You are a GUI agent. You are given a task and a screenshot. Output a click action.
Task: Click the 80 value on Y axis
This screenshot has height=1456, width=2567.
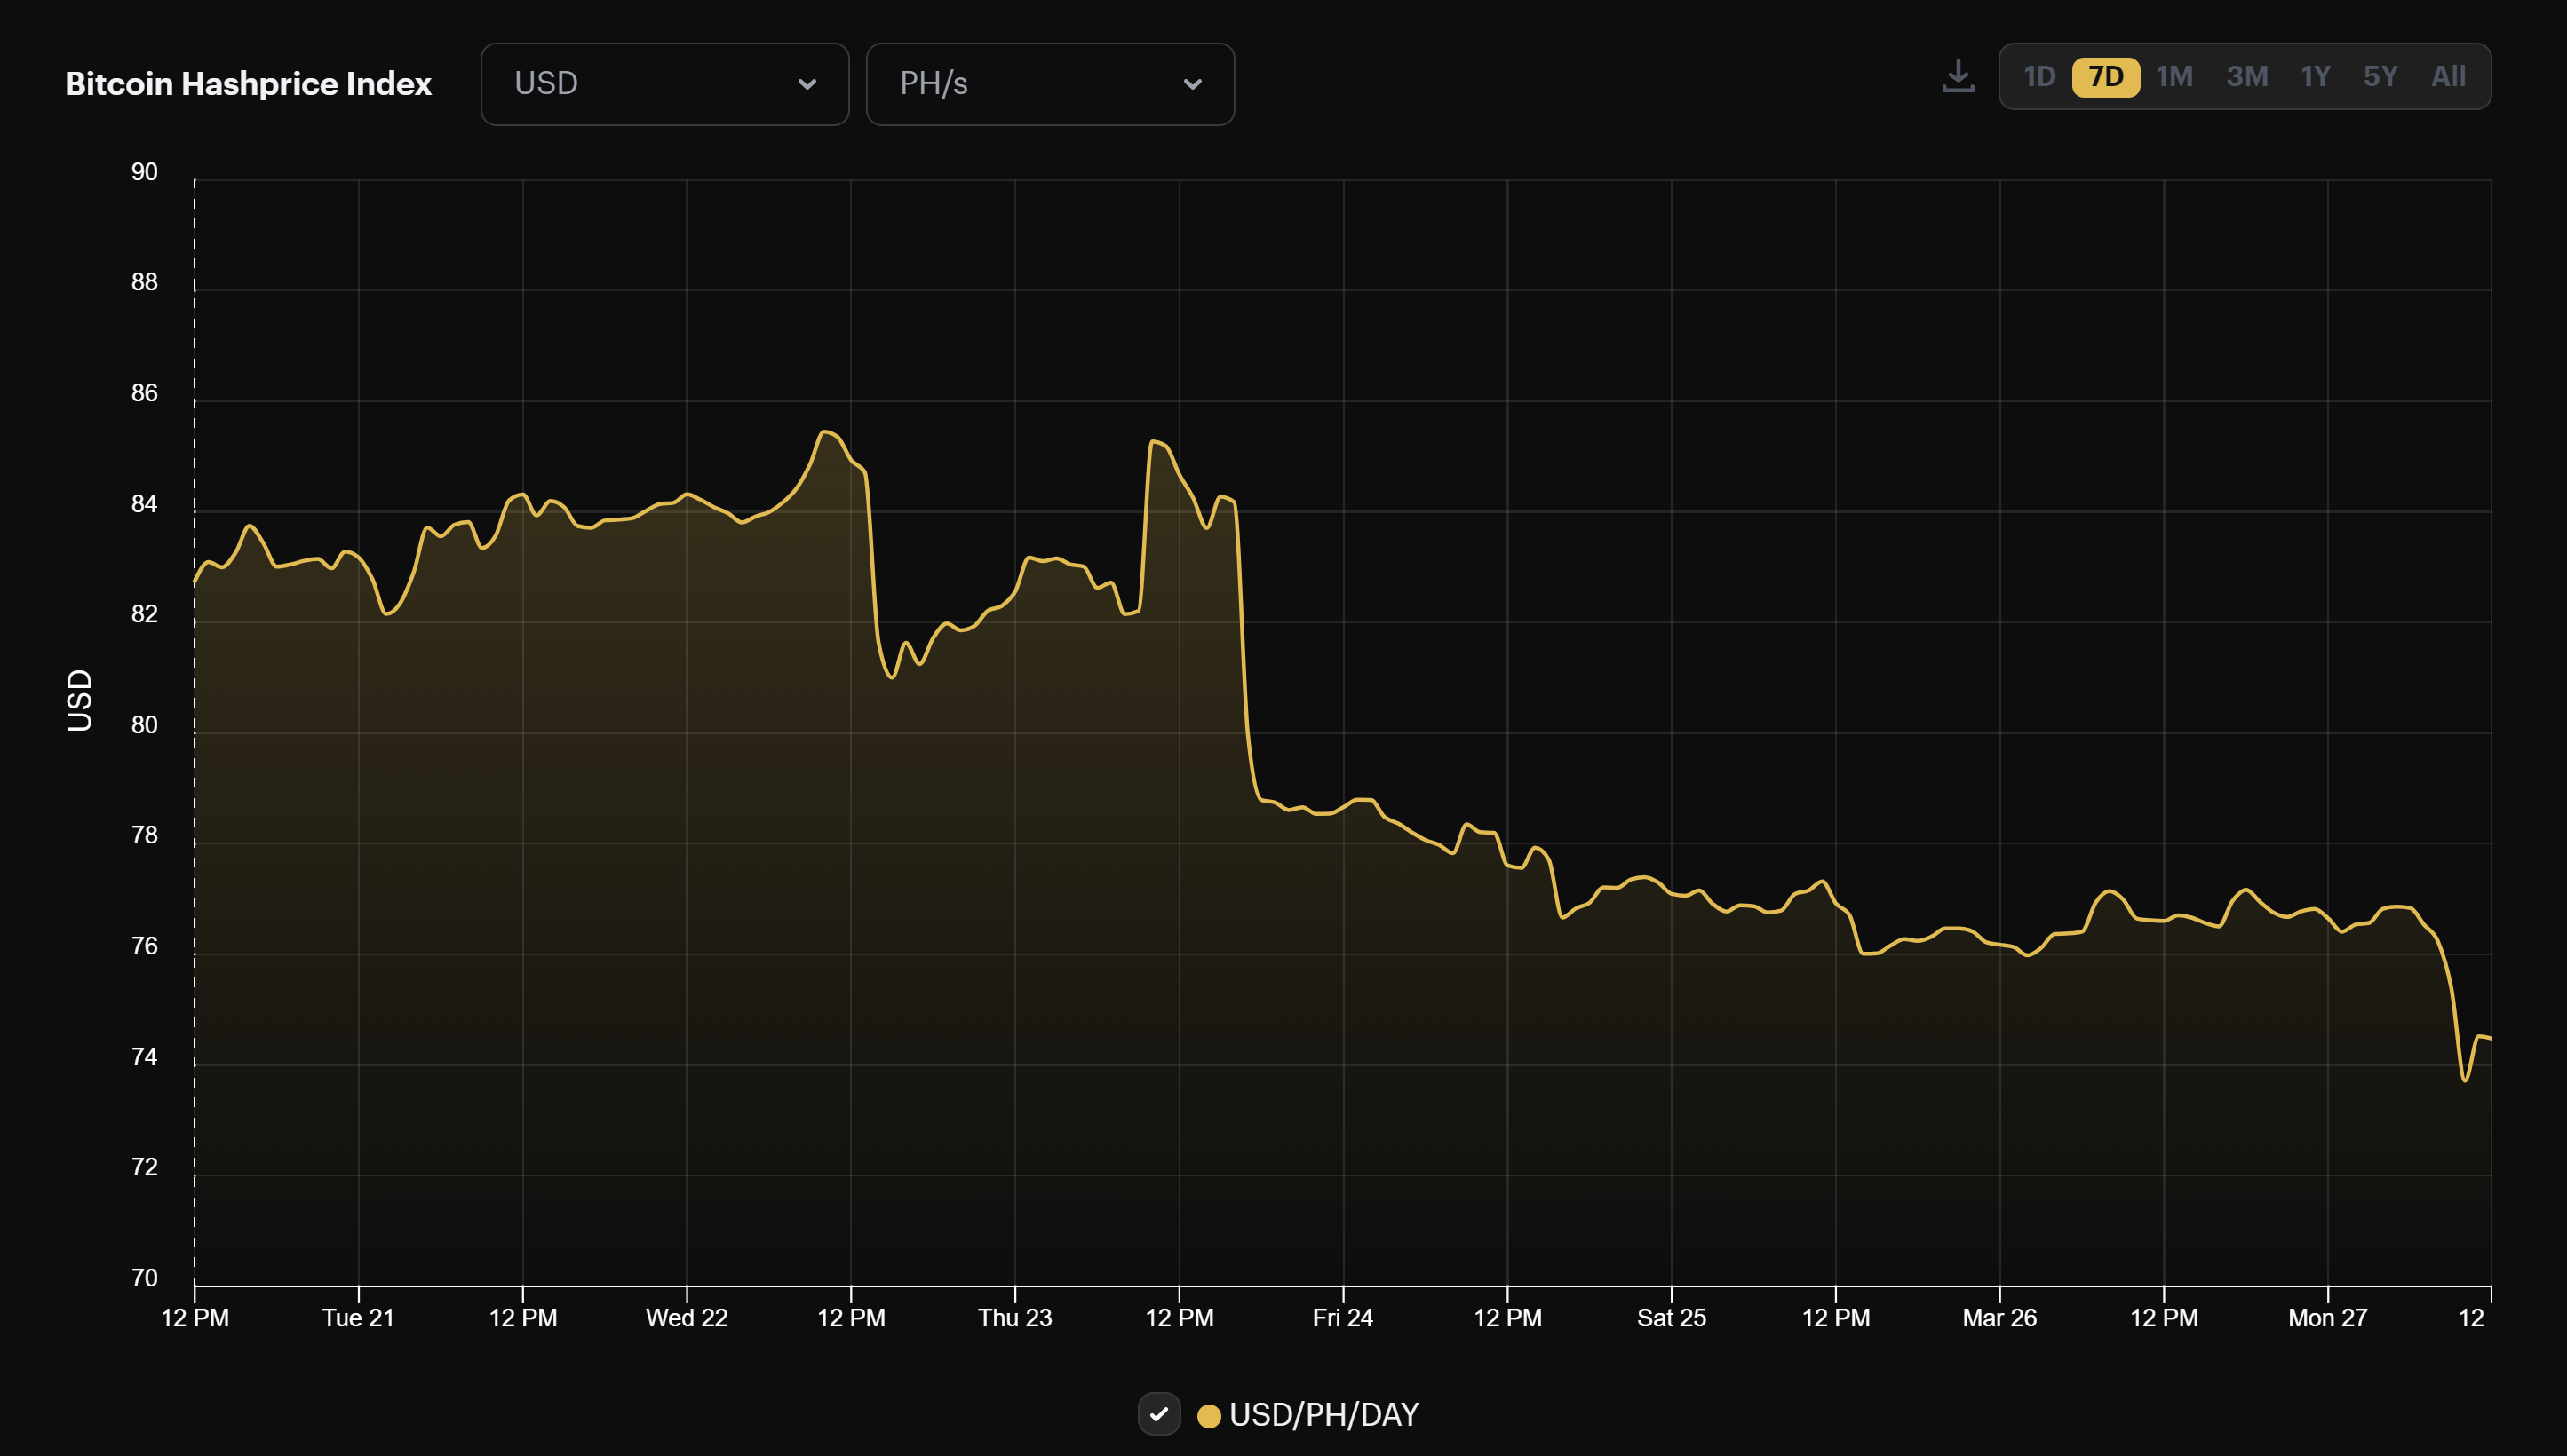[x=144, y=725]
